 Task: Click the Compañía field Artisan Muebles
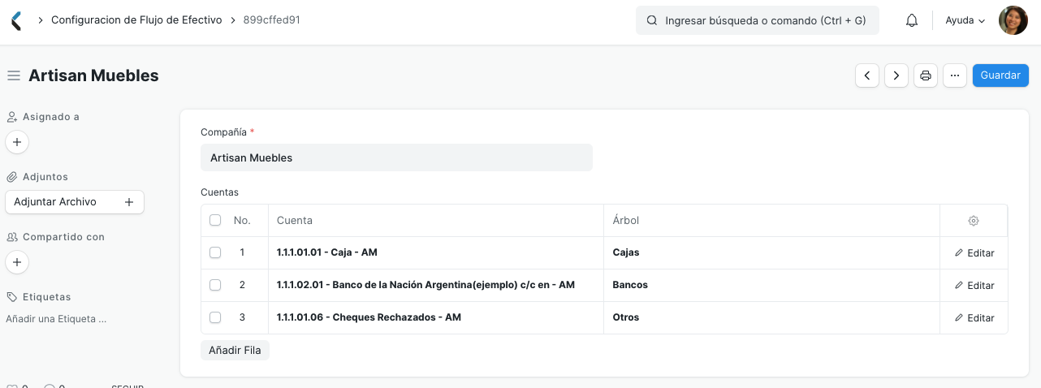tap(396, 157)
